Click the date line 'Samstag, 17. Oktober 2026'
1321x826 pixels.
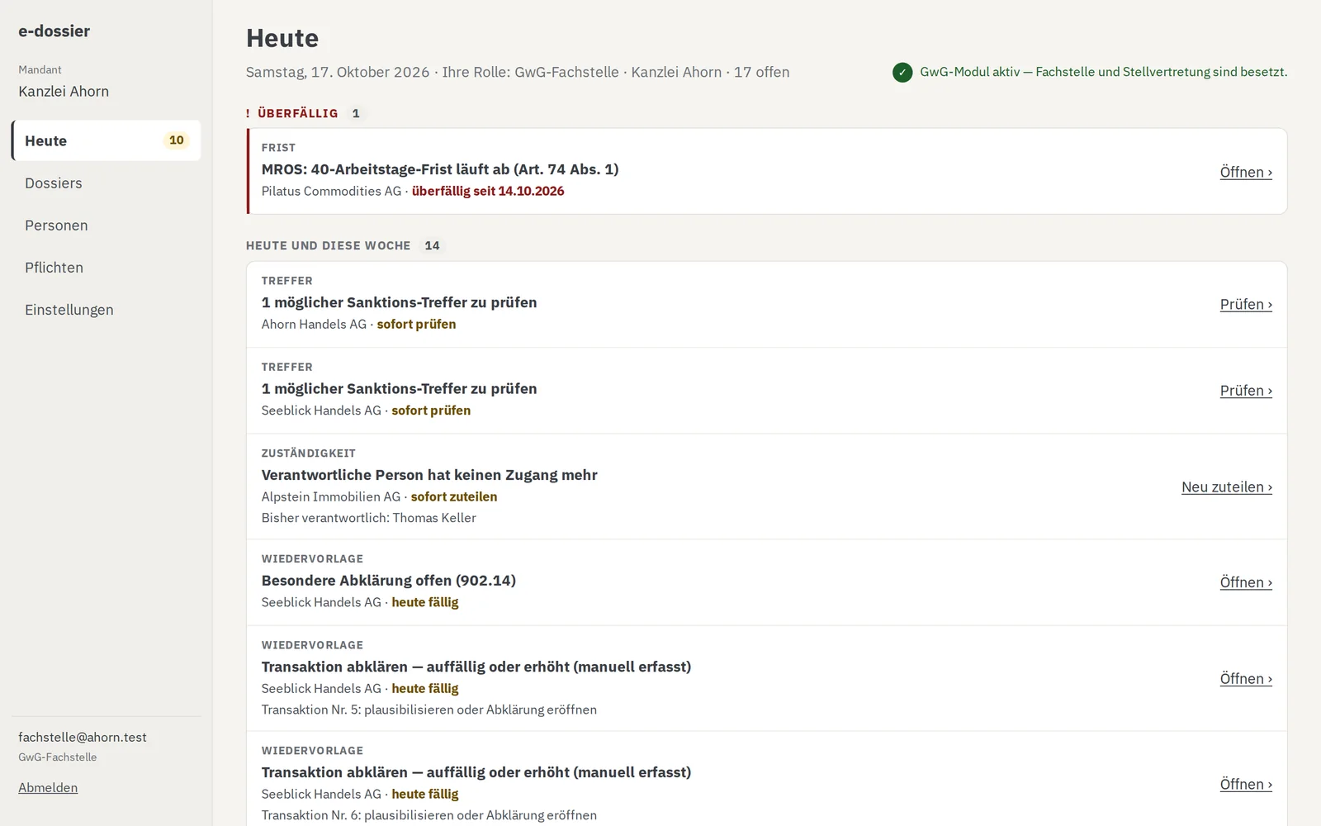click(x=338, y=72)
